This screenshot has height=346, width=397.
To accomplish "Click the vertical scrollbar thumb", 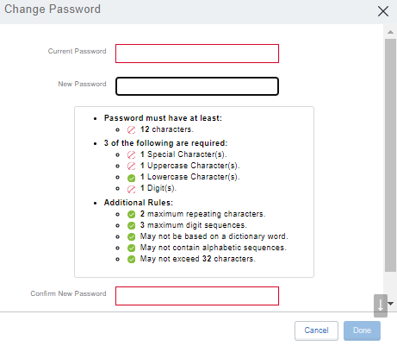I will [x=390, y=155].
